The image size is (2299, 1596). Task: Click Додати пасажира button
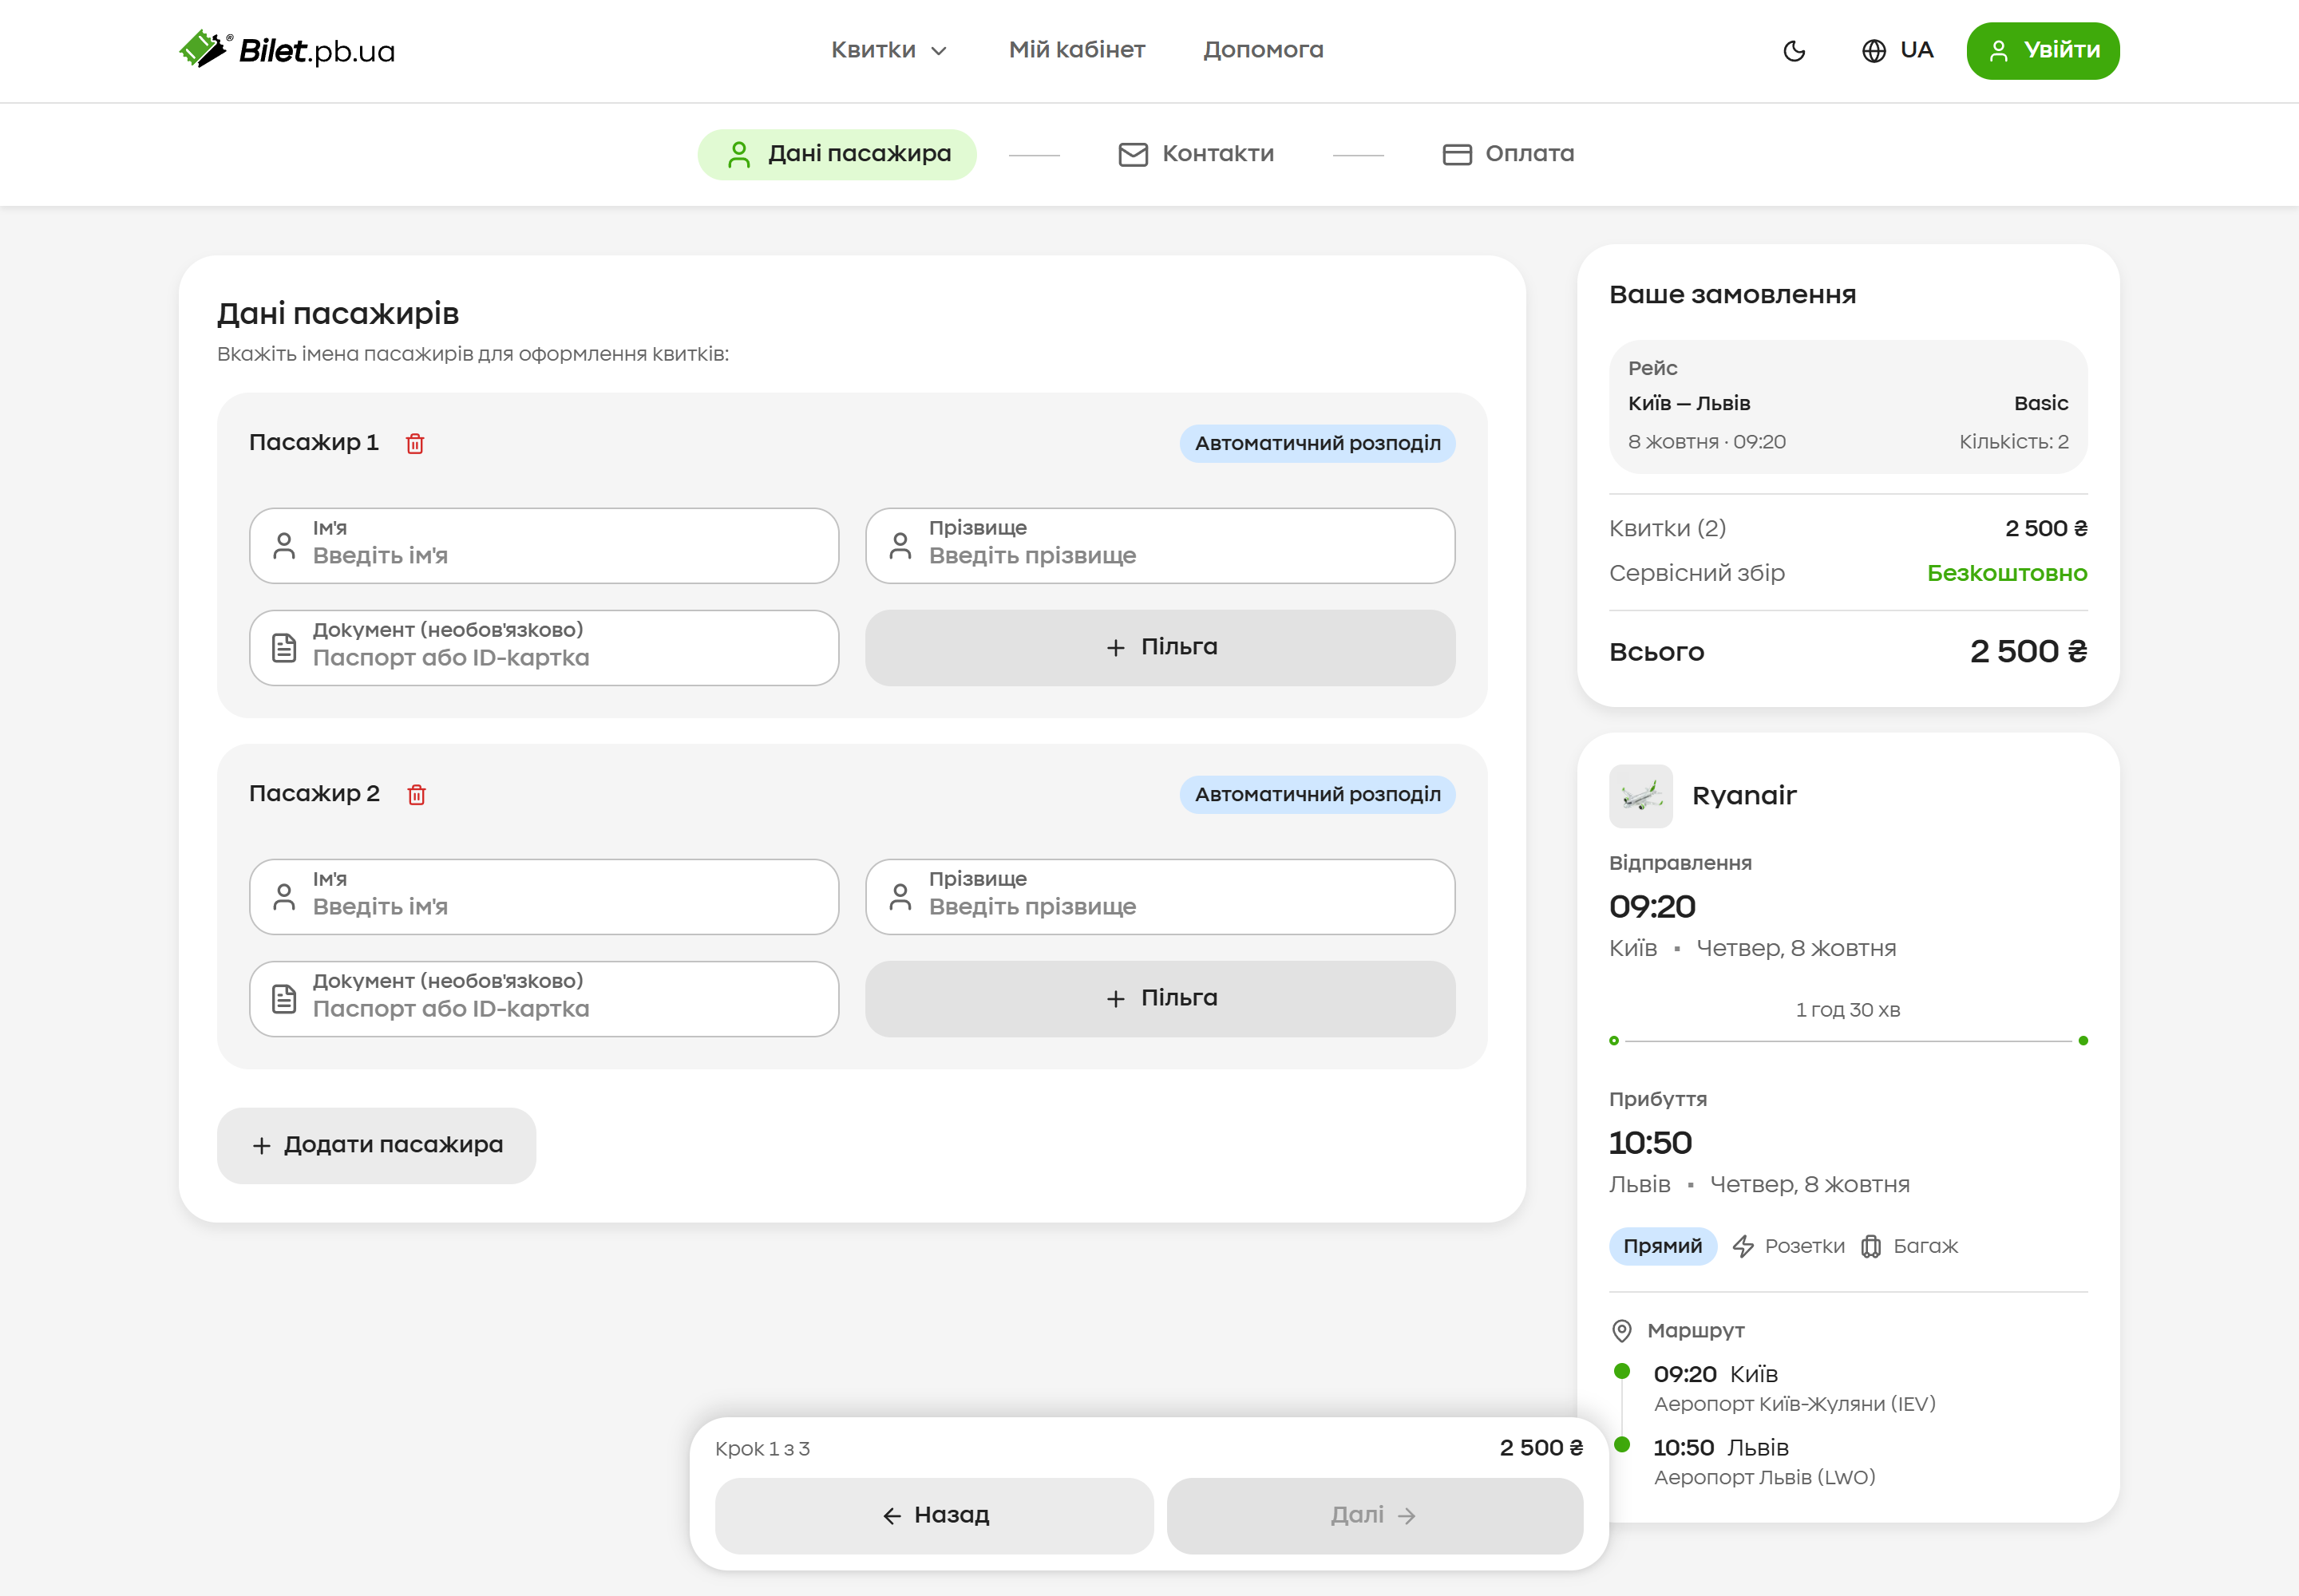376,1145
